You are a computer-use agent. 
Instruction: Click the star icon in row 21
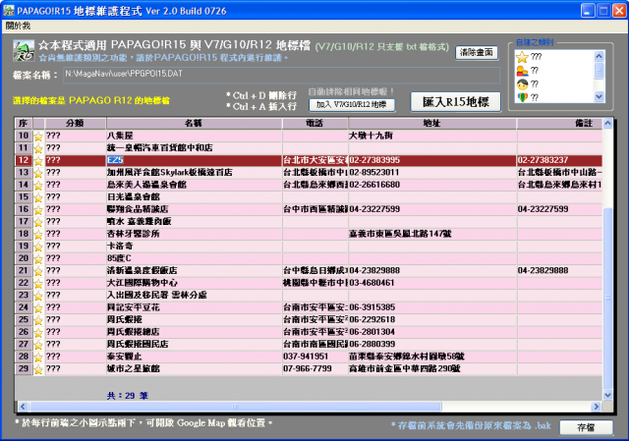click(x=38, y=271)
